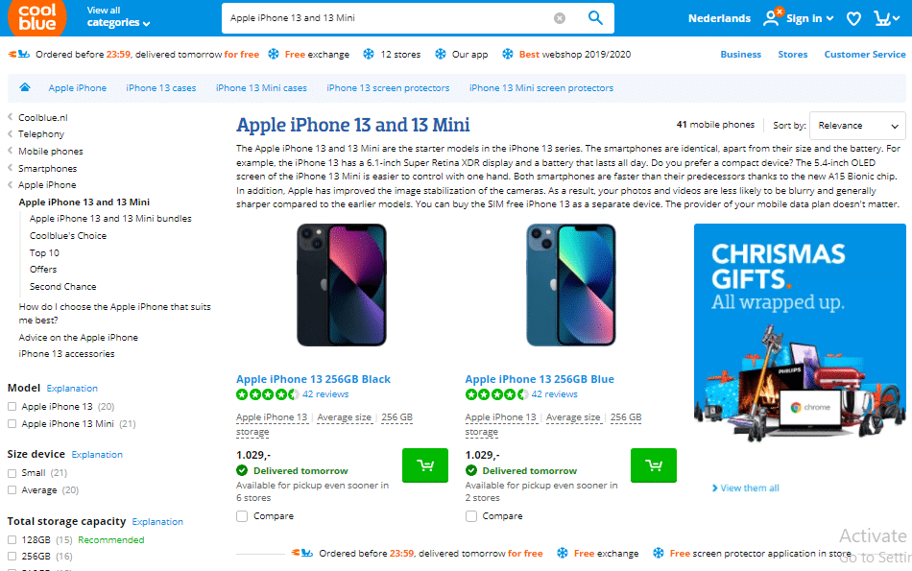
Task: Open the Sort by Relevance dropdown
Action: click(x=857, y=126)
